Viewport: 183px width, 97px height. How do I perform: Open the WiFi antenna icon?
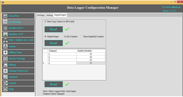(x=5, y=40)
